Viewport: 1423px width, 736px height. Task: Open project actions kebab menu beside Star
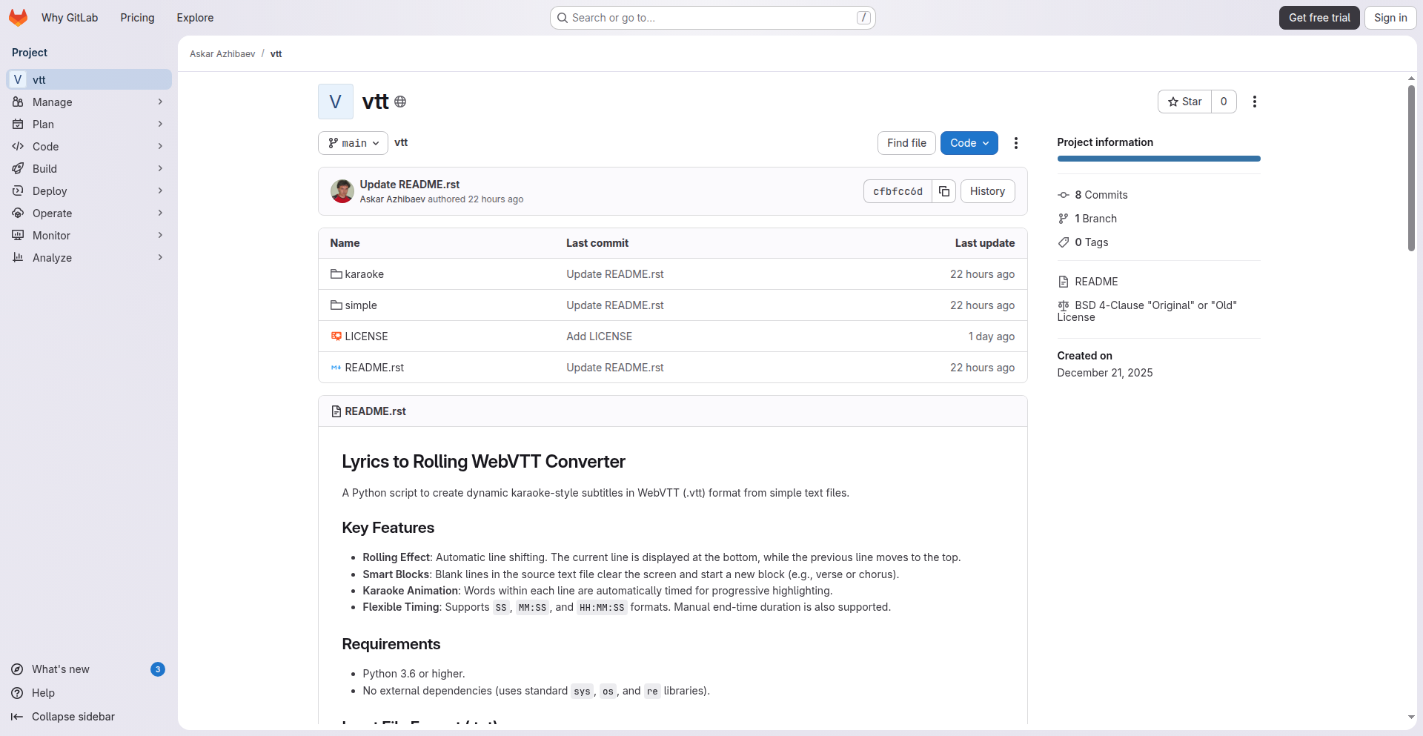tap(1255, 102)
